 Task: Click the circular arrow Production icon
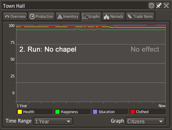pos(32,17)
